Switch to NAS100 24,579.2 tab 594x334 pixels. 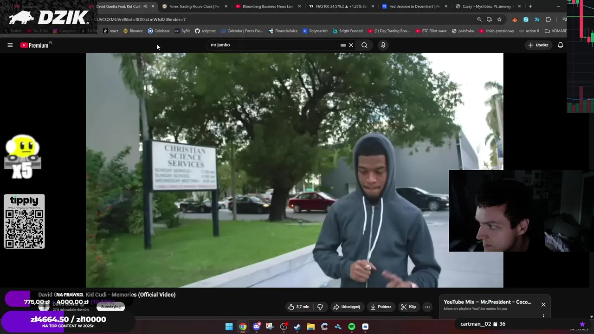tap(341, 6)
